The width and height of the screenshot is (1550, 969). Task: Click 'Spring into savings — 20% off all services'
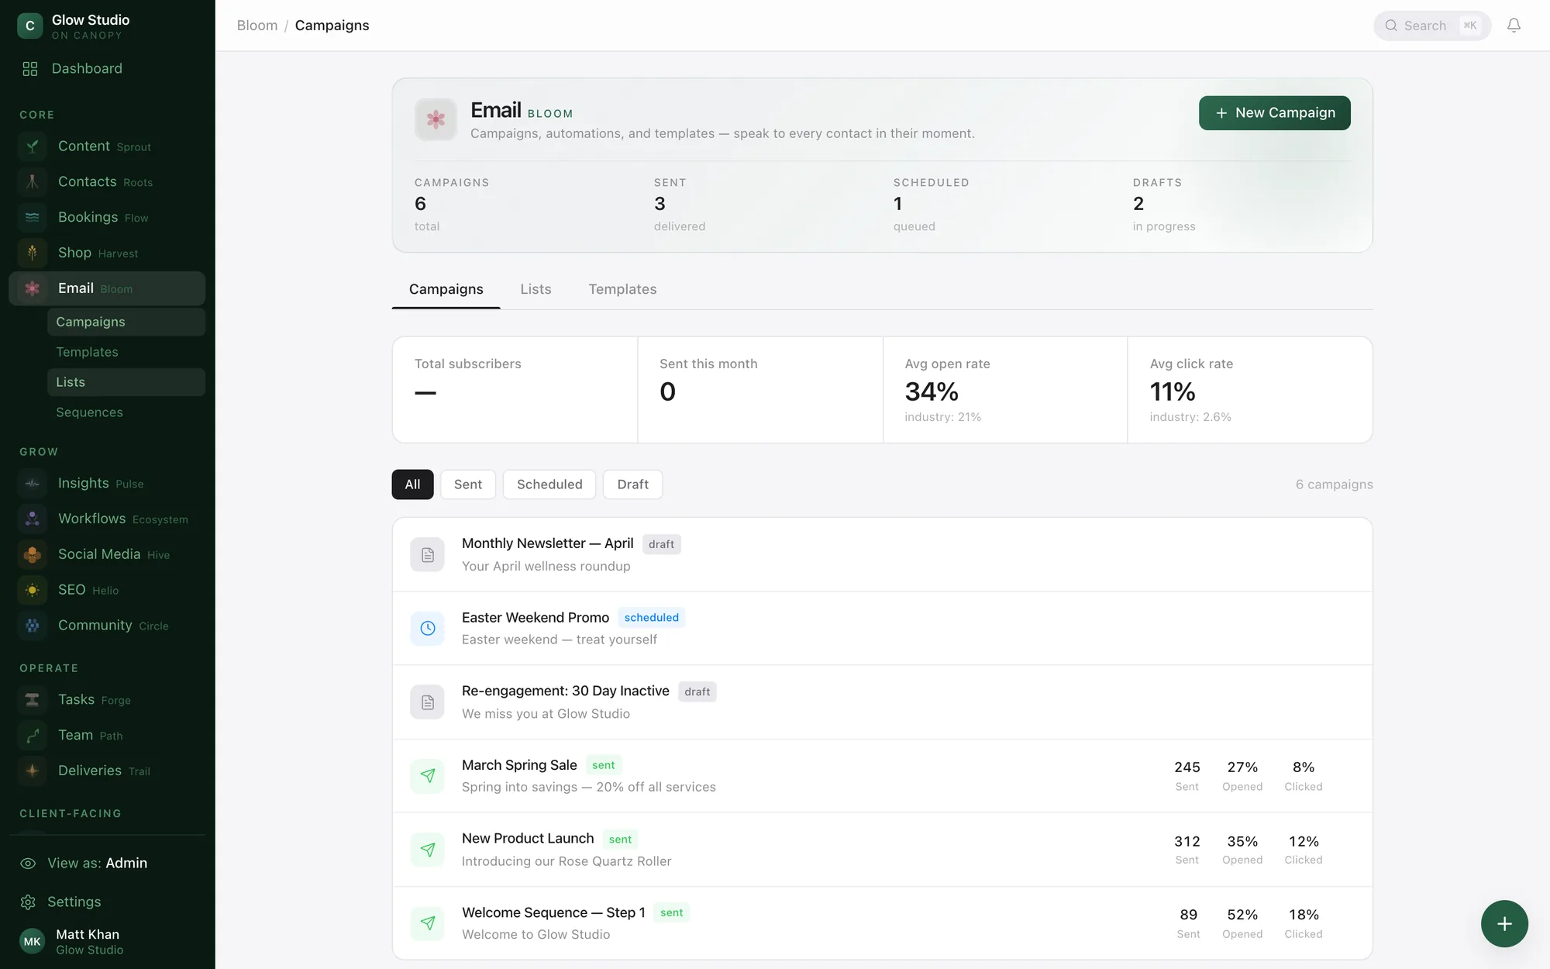(589, 787)
